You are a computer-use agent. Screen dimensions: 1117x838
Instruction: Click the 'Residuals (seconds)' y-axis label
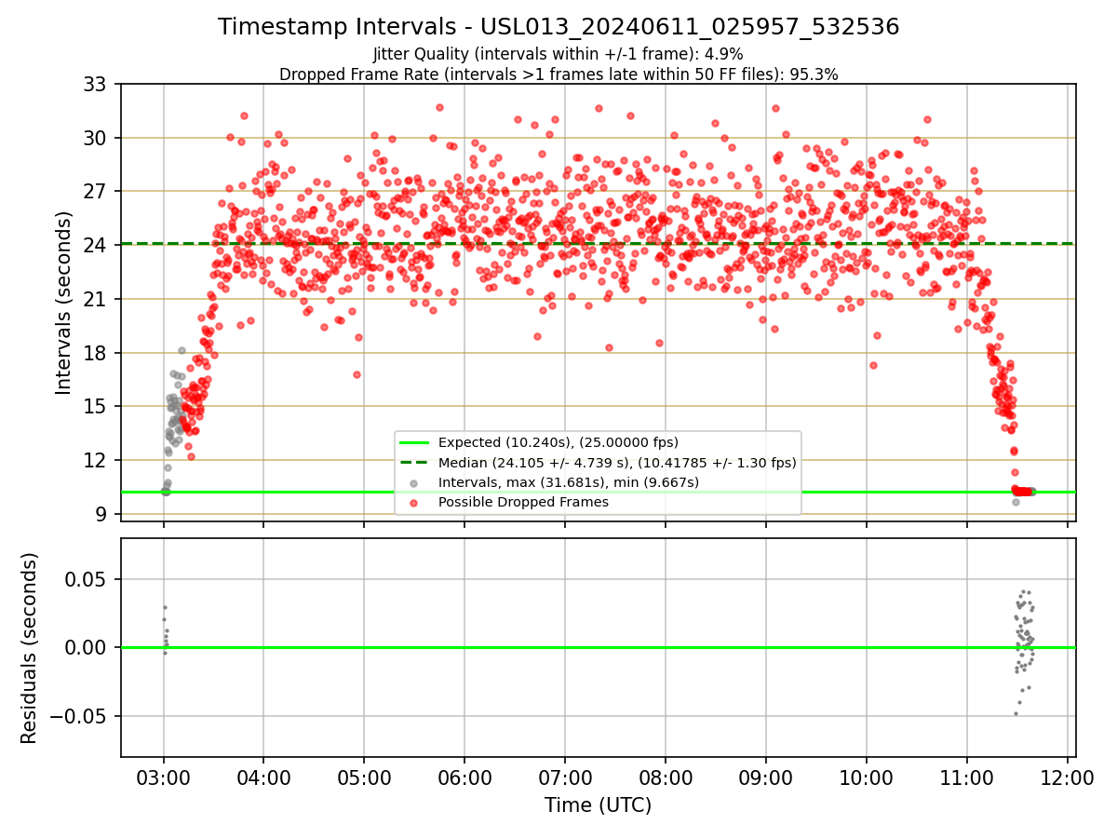click(29, 648)
